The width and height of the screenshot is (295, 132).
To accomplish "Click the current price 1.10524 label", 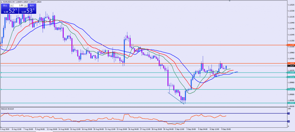I will click(x=290, y=66).
